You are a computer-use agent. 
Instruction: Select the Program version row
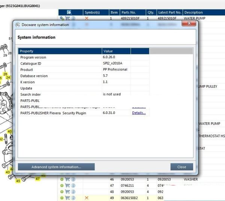pyautogui.click(x=84, y=57)
